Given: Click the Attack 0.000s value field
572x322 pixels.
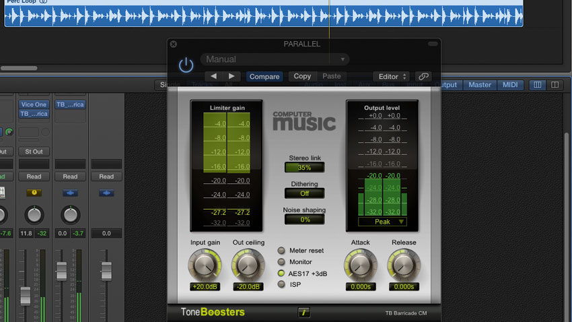Looking at the screenshot, I should point(361,286).
